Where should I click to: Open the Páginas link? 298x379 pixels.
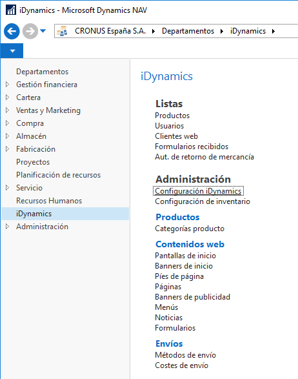coord(168,287)
